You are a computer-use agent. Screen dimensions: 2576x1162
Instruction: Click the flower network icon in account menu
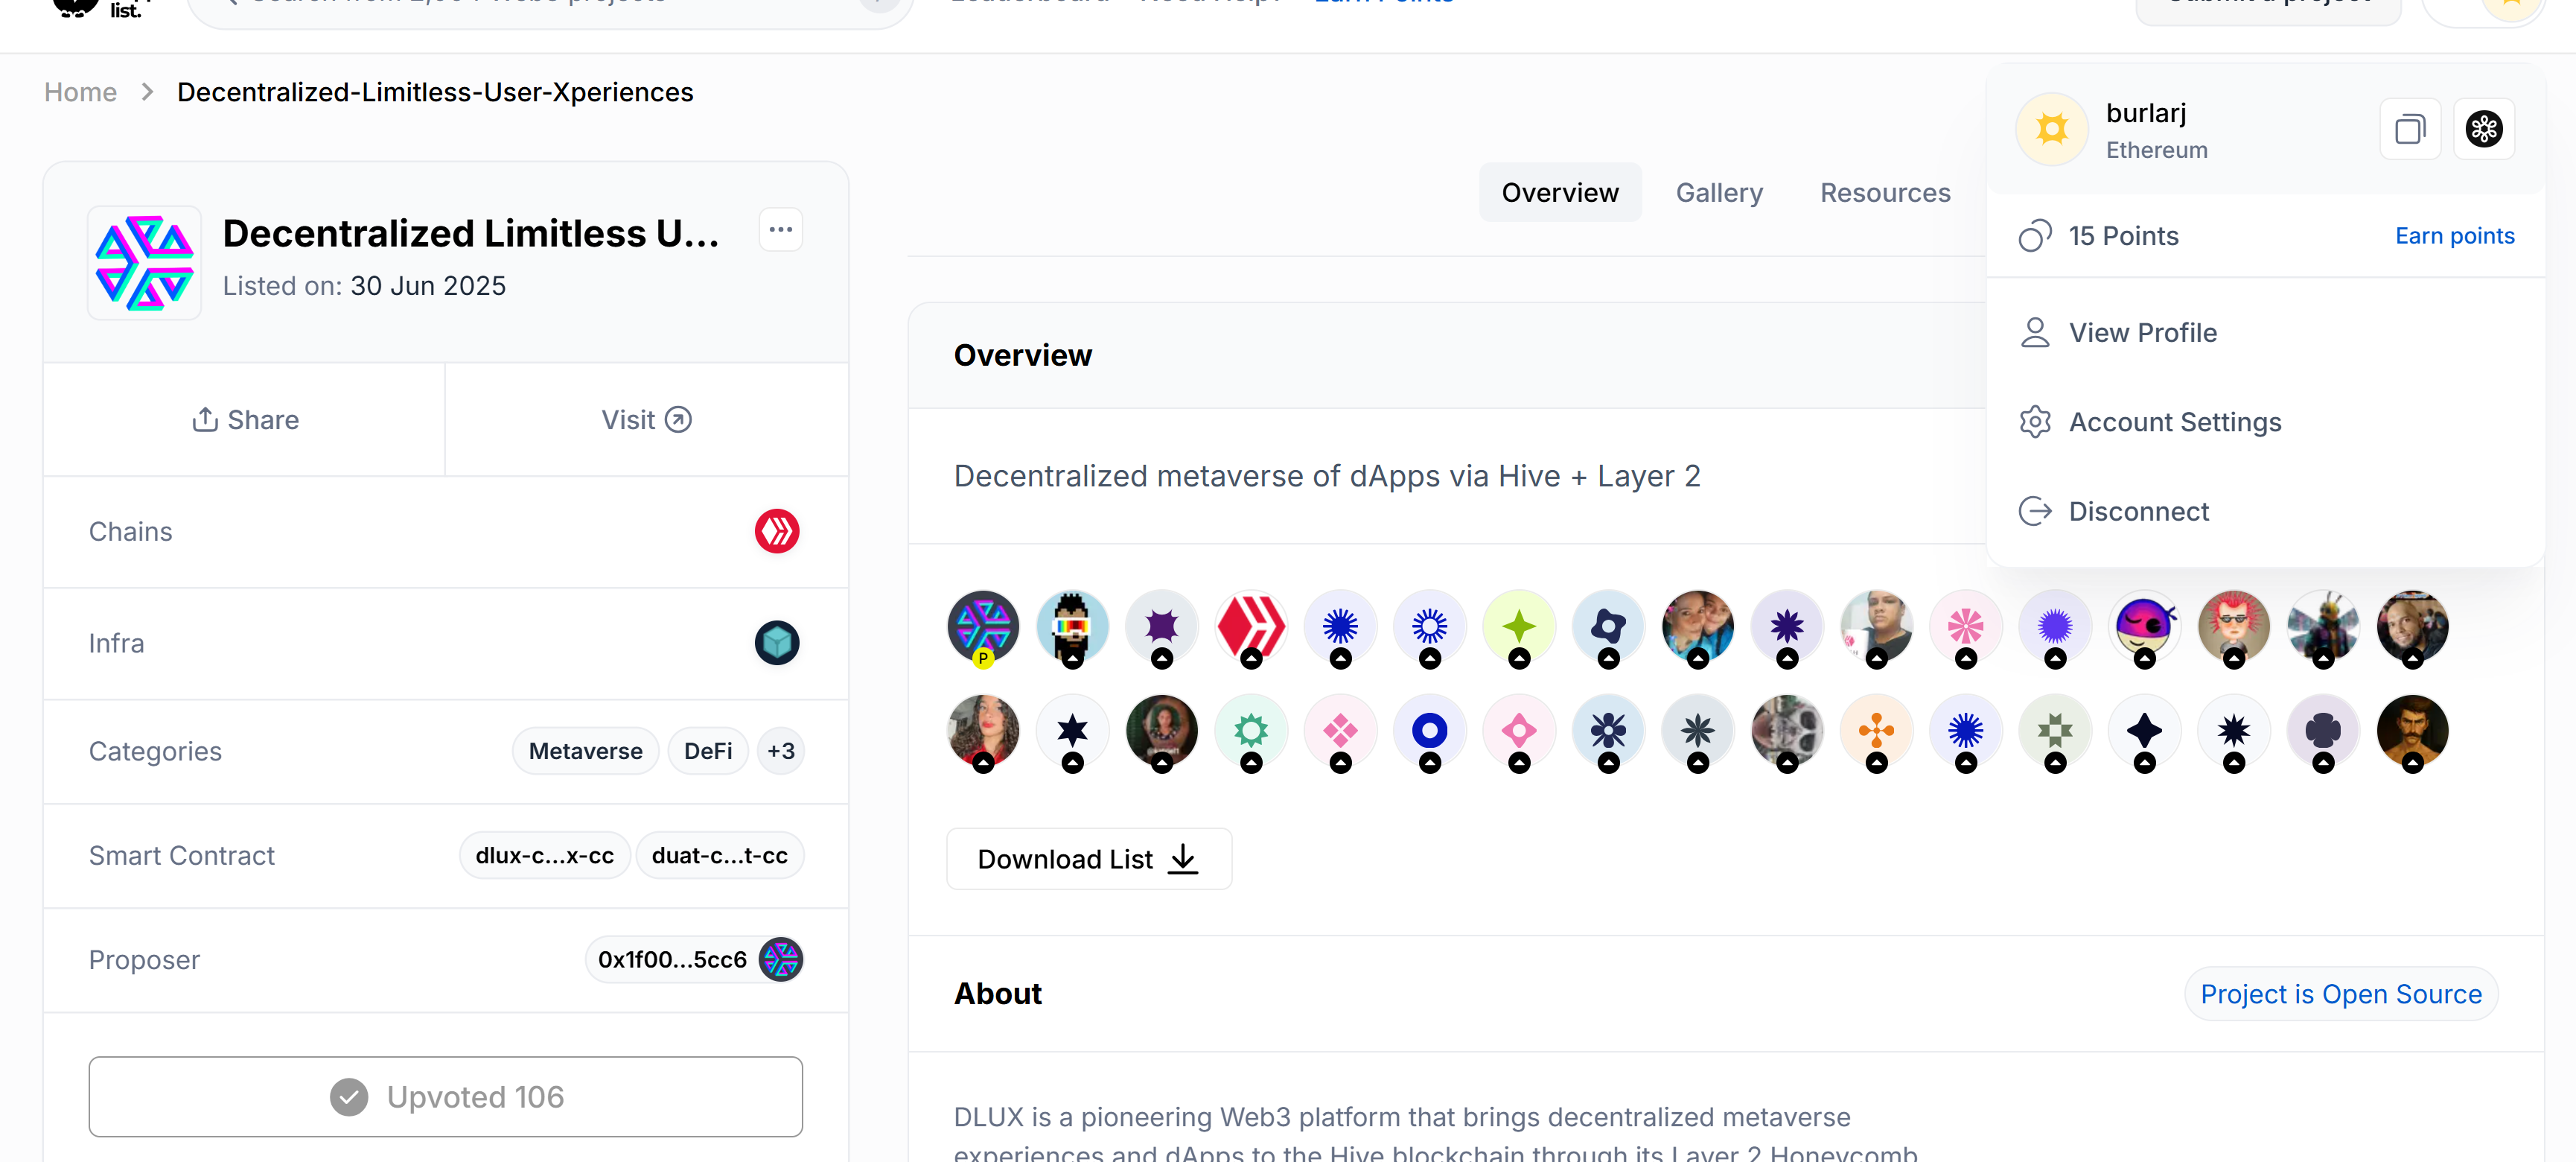coord(2483,129)
